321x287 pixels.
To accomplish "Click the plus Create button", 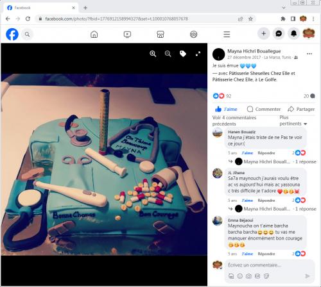I will (264, 33).
